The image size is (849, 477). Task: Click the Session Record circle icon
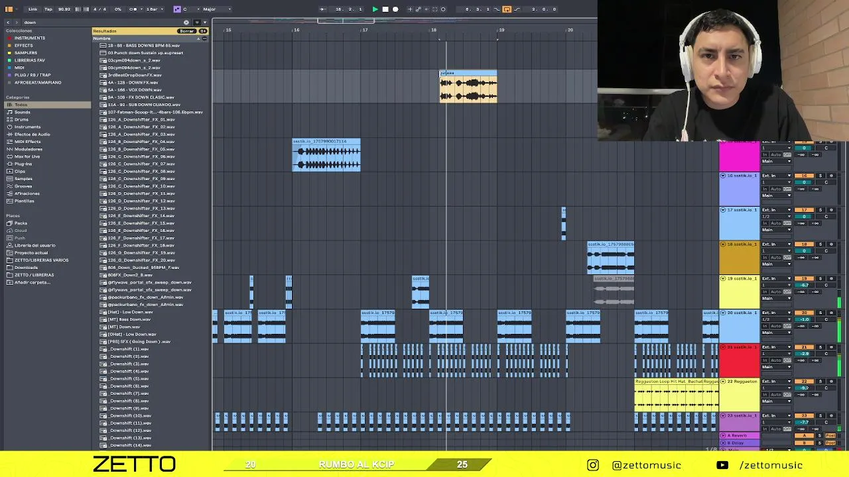443,9
